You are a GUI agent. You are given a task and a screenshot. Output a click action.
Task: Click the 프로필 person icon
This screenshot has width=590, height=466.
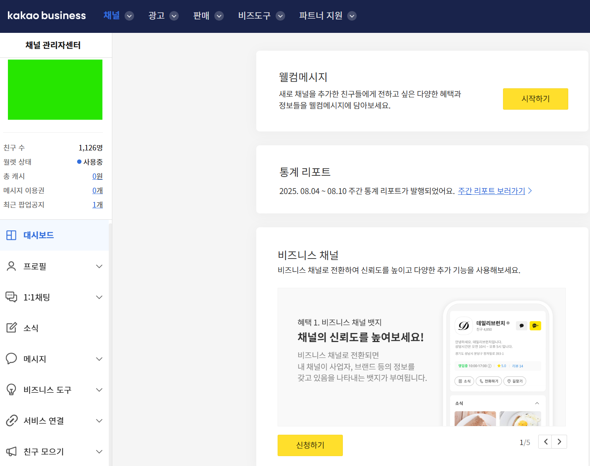tap(11, 266)
